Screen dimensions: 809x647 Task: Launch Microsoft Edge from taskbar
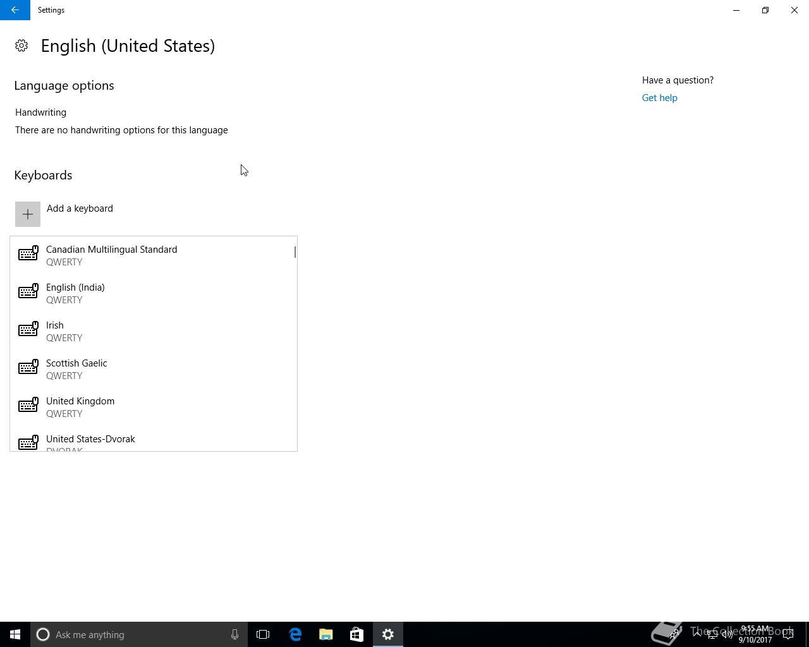[295, 634]
